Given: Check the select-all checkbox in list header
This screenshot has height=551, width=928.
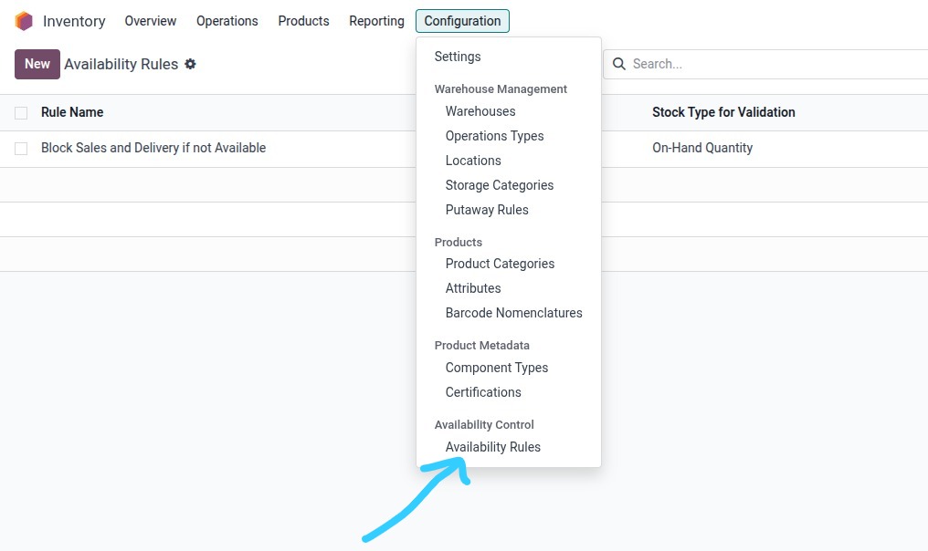Looking at the screenshot, I should [20, 111].
